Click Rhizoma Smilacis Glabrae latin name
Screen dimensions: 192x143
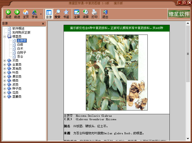tap(94, 116)
